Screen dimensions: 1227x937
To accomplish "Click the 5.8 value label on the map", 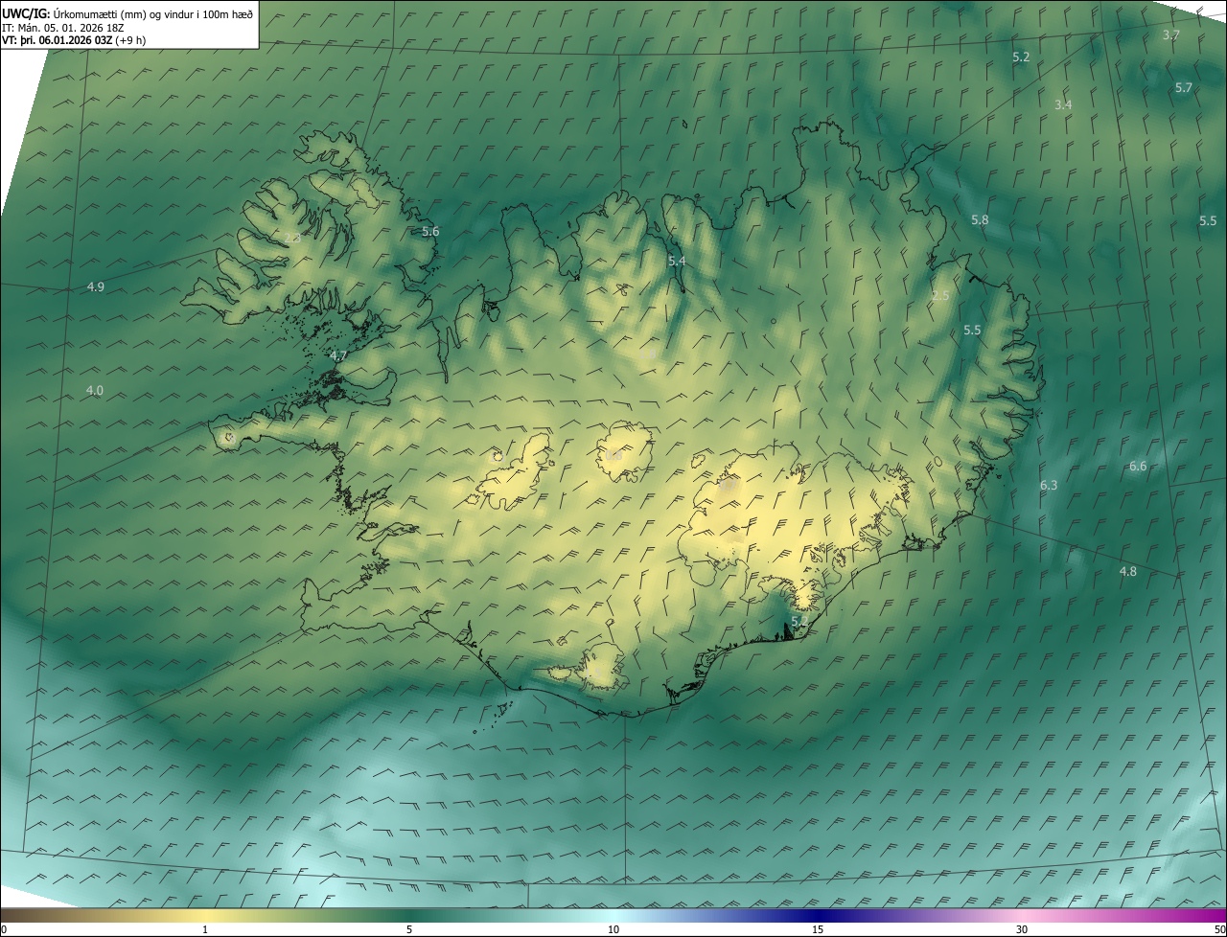I will point(979,220).
